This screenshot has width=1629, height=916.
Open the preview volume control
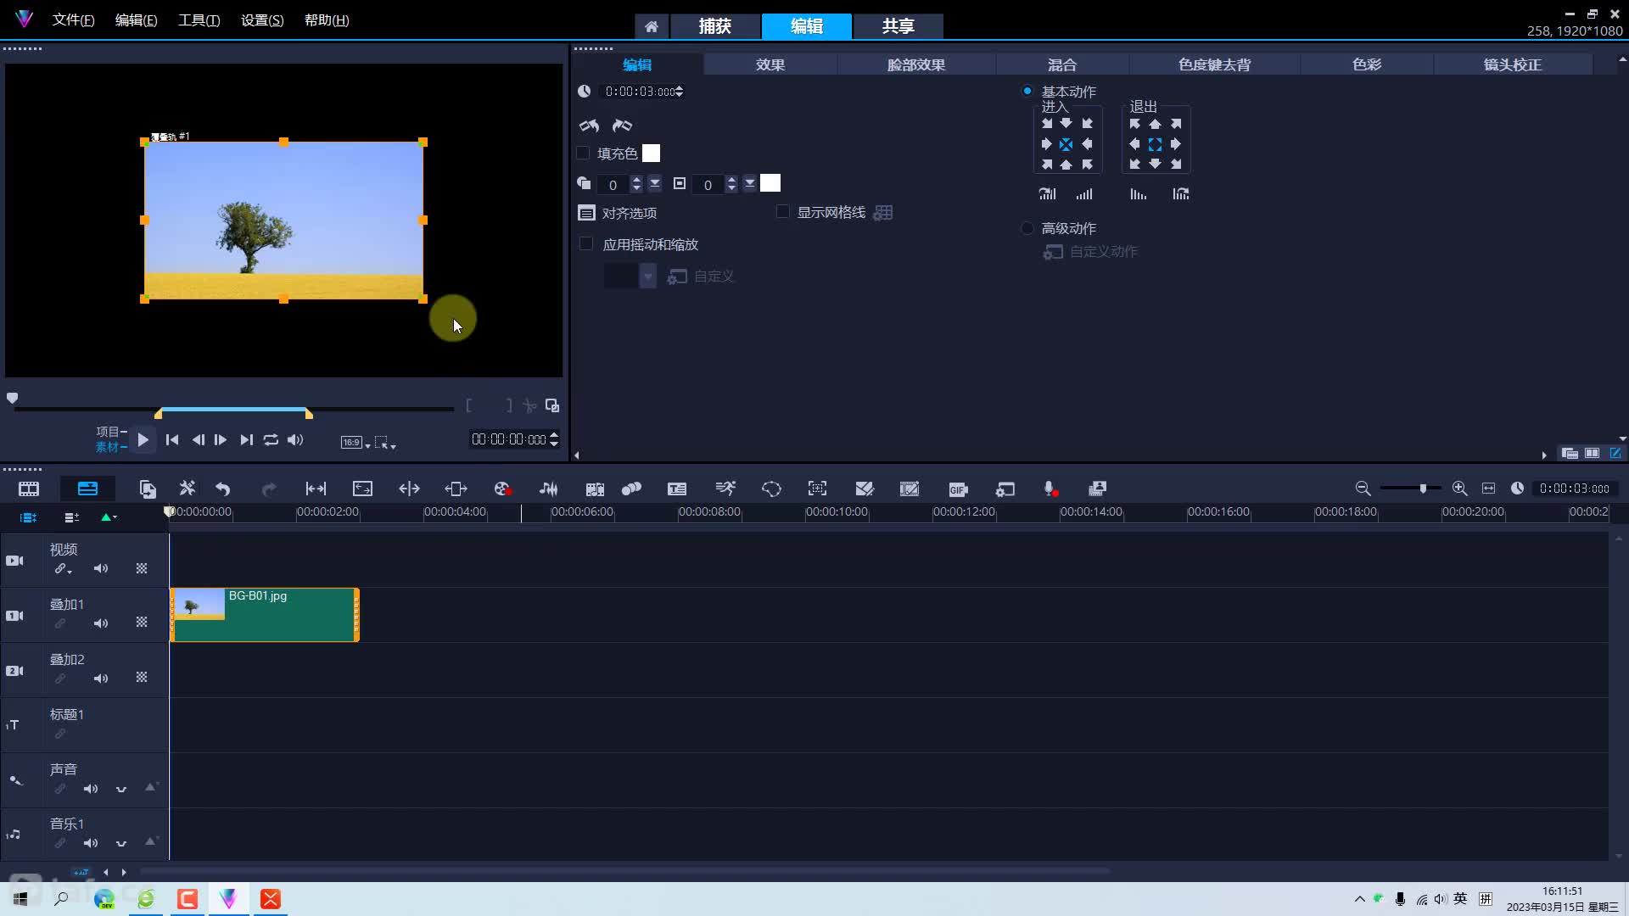pyautogui.click(x=295, y=439)
